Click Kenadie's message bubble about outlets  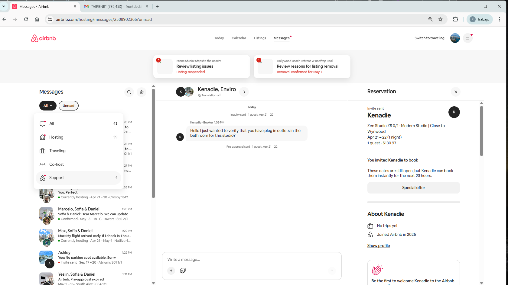(247, 133)
